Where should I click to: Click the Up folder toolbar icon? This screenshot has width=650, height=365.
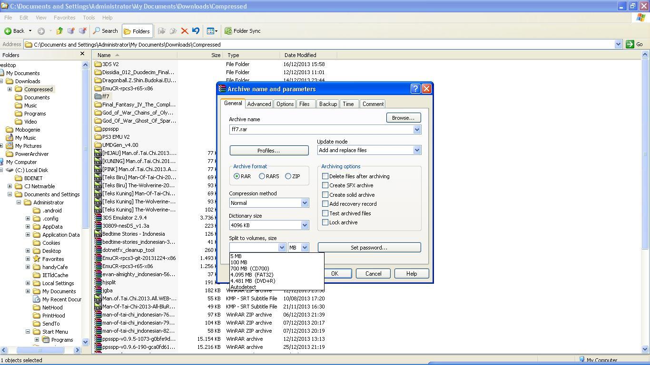click(x=59, y=31)
